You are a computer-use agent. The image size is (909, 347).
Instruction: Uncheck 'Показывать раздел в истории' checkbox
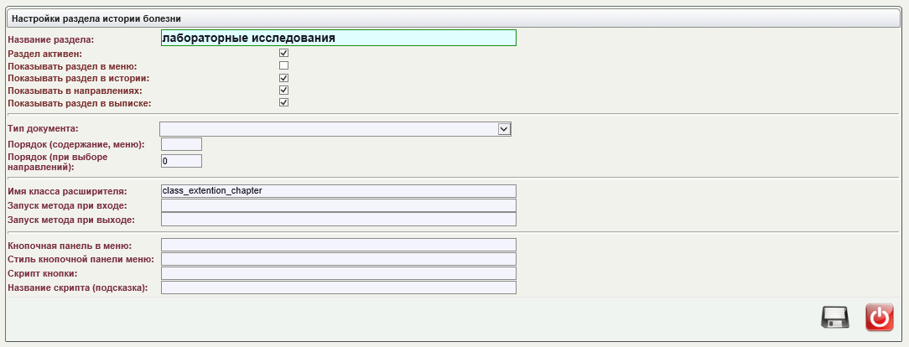pyautogui.click(x=283, y=78)
